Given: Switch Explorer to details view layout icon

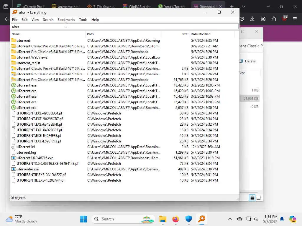Looking at the screenshot, I should point(252,198).
